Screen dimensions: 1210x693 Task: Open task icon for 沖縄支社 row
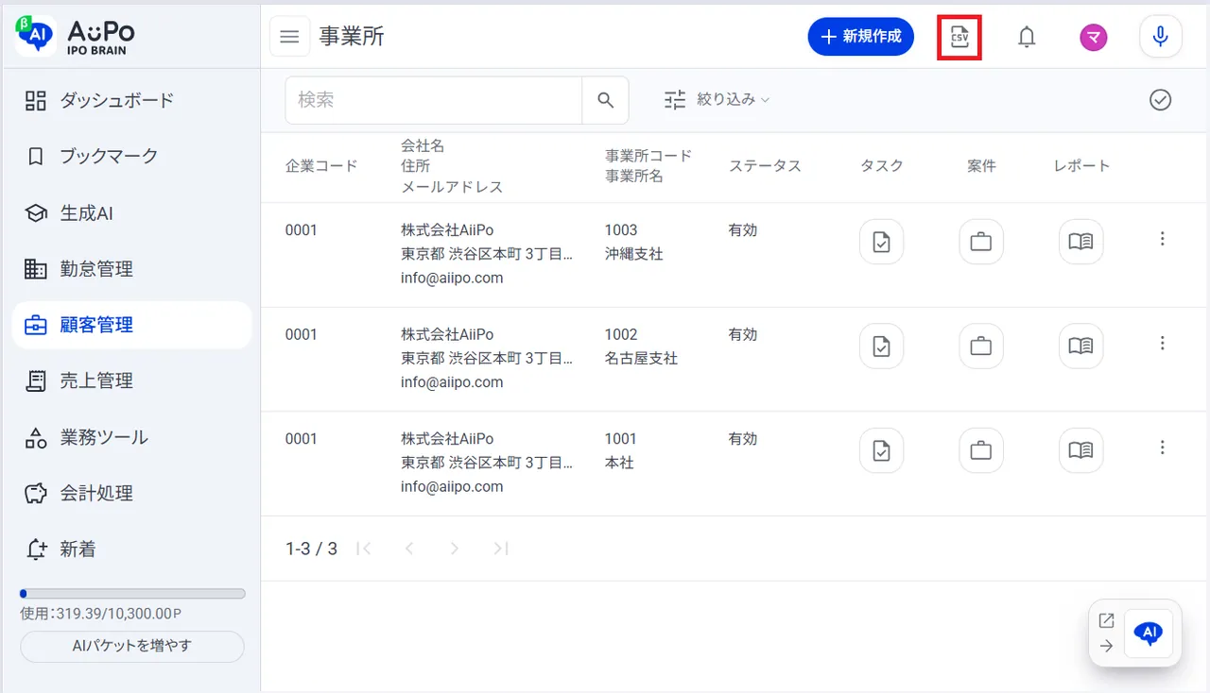click(x=881, y=242)
